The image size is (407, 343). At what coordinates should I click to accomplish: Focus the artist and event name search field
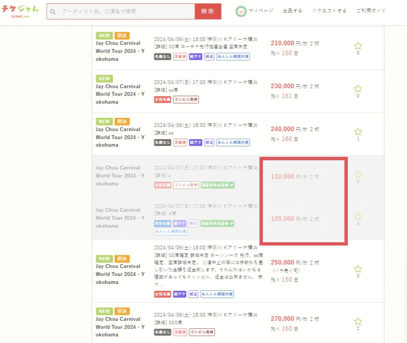[x=121, y=11]
